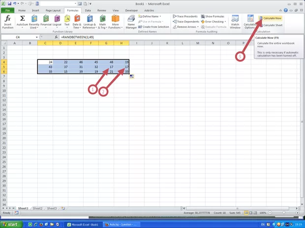The image size is (305, 228).
Task: Expand the Remove Arrows dropdown arrow
Action: [x=198, y=27]
